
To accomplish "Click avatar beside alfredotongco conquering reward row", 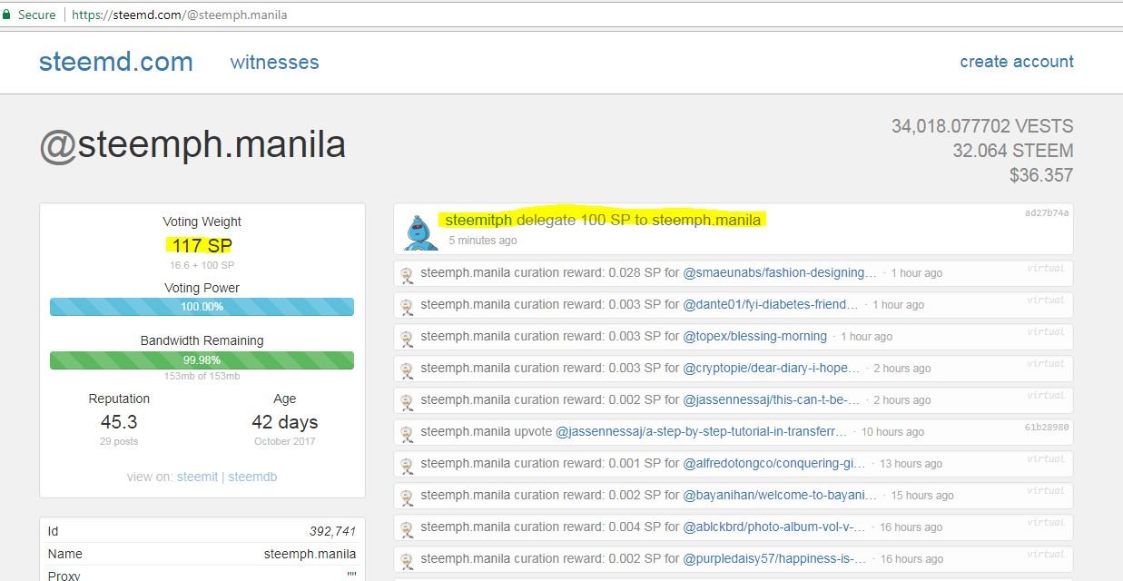I will (x=408, y=464).
